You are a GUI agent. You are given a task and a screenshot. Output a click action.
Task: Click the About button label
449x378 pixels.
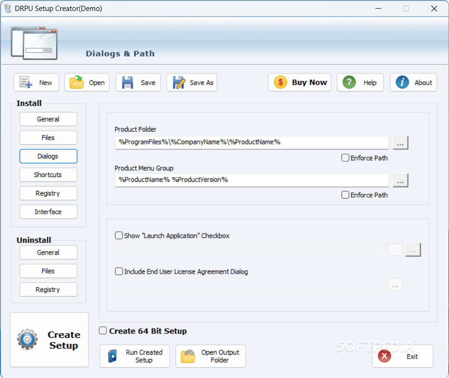pos(423,83)
